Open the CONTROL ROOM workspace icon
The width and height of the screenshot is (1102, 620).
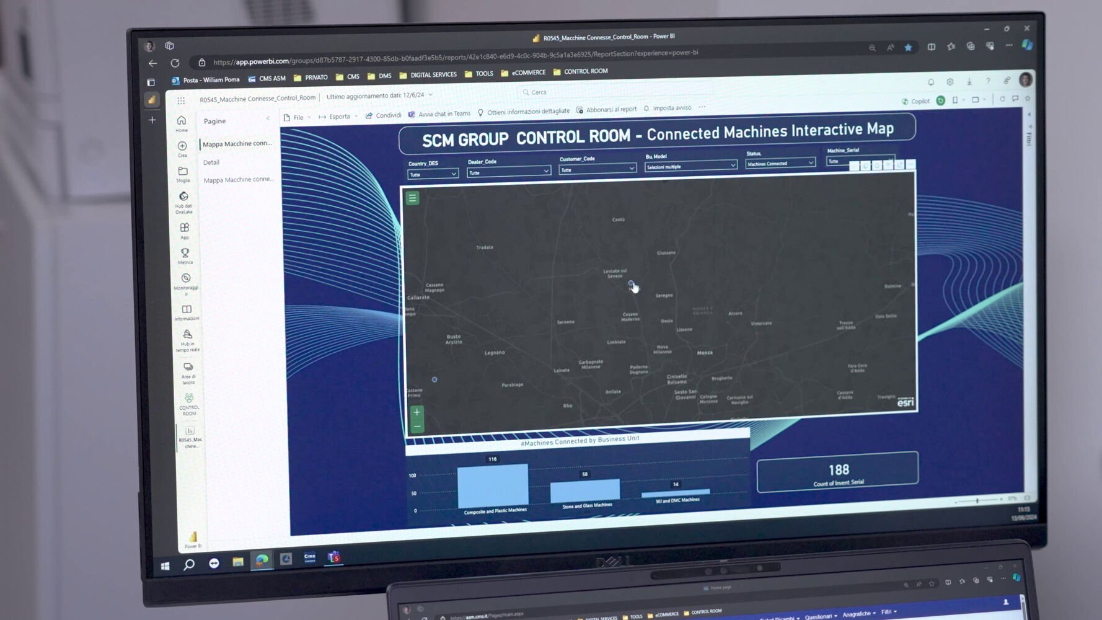click(x=189, y=404)
